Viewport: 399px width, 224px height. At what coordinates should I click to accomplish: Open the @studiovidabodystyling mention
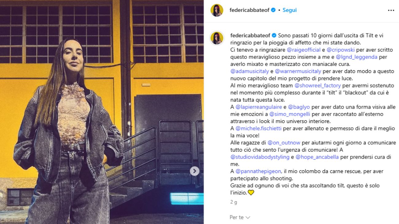click(x=260, y=157)
